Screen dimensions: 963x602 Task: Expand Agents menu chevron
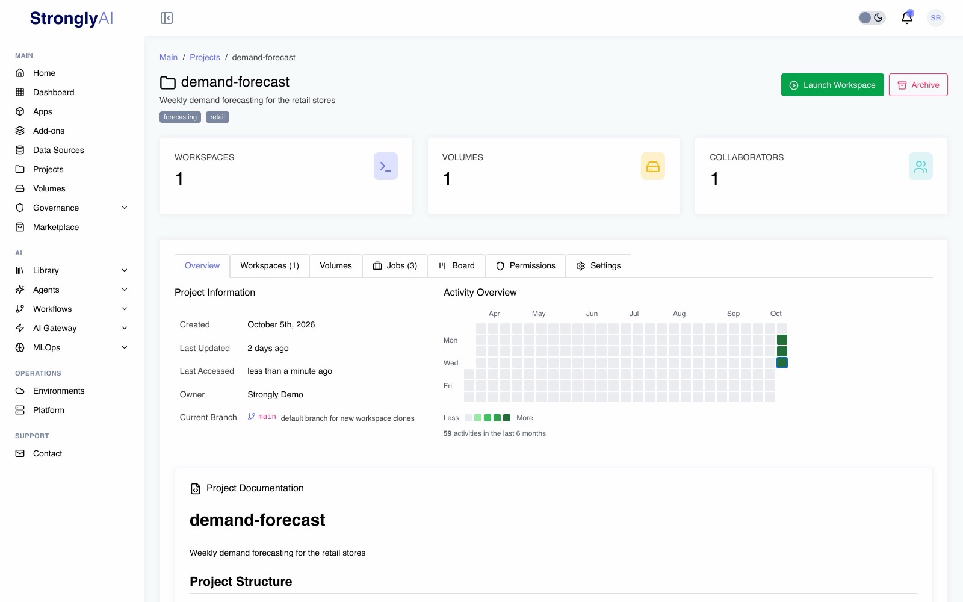click(125, 290)
